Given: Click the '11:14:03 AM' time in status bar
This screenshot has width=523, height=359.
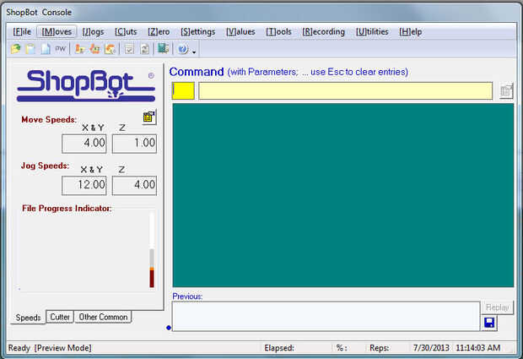Looking at the screenshot, I should click(x=477, y=348).
